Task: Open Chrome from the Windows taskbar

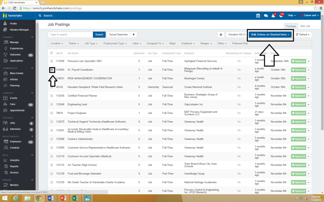Action: click(38, 198)
